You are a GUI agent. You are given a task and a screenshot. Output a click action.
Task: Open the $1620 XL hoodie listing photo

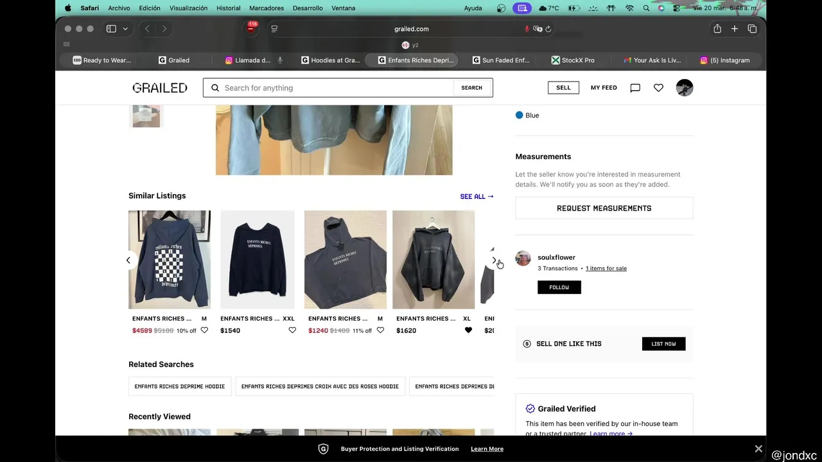[x=433, y=260]
